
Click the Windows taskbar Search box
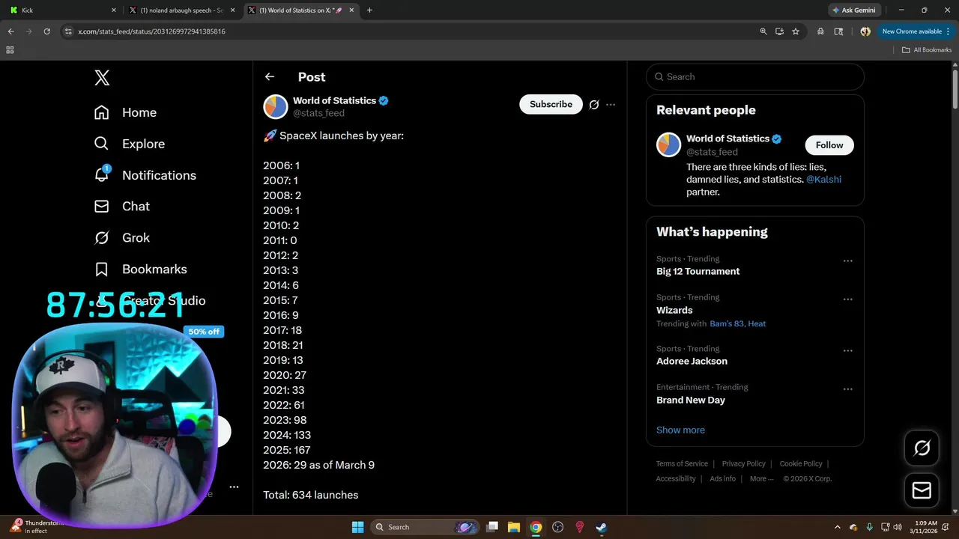pyautogui.click(x=426, y=527)
